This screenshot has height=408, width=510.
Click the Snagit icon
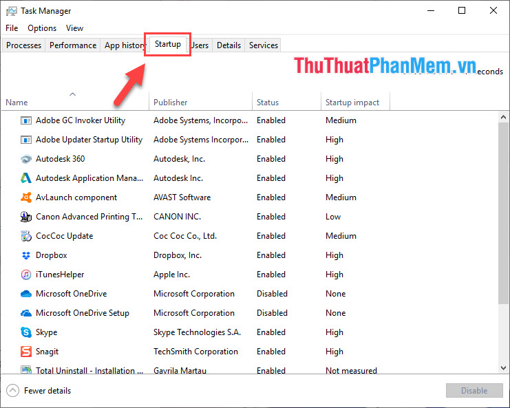[26, 352]
